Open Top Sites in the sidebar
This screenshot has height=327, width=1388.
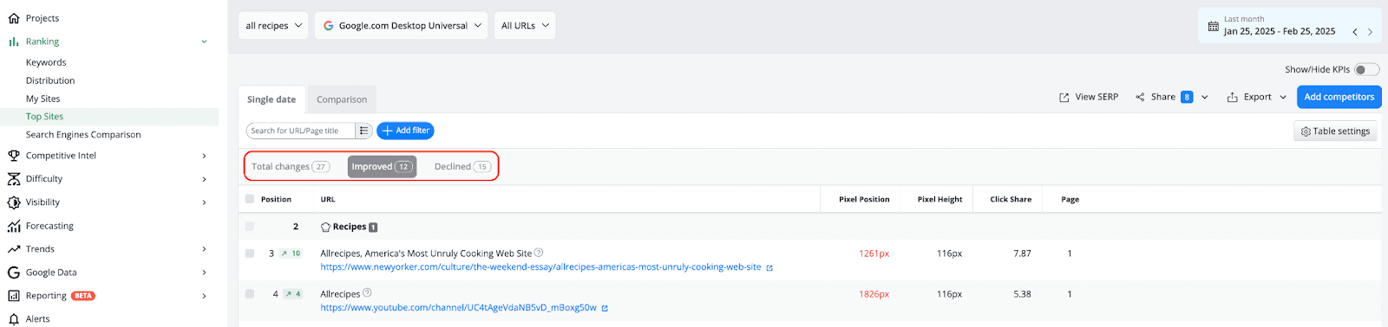click(44, 117)
